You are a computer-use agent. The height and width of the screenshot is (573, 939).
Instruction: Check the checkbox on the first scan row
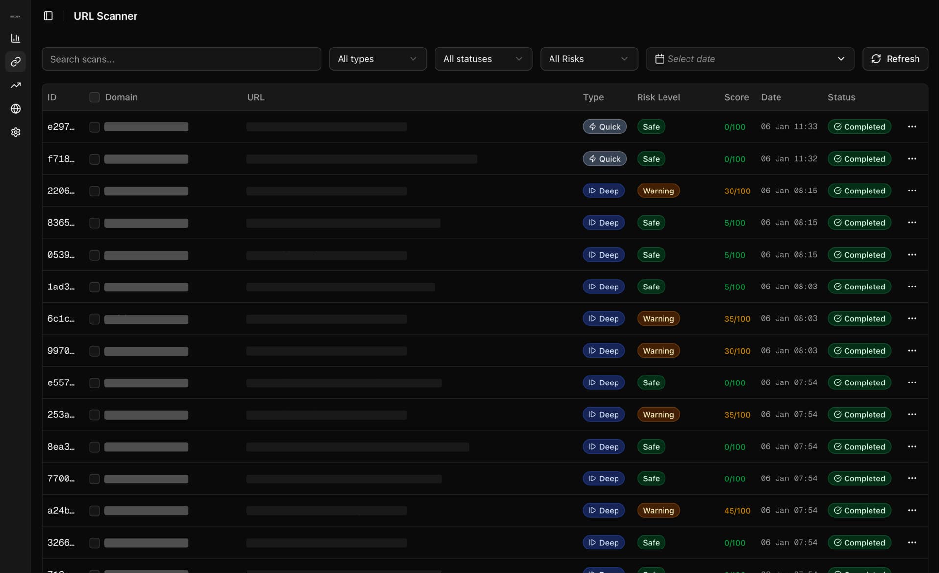pyautogui.click(x=94, y=127)
